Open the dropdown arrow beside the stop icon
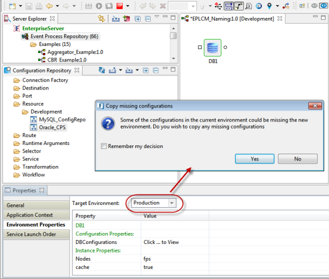Screen dimensions: 329x279 coord(127,6)
